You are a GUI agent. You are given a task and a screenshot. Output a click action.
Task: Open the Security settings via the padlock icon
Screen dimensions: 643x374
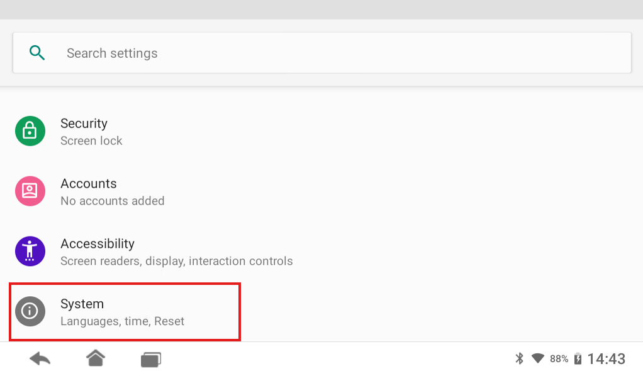click(x=30, y=131)
